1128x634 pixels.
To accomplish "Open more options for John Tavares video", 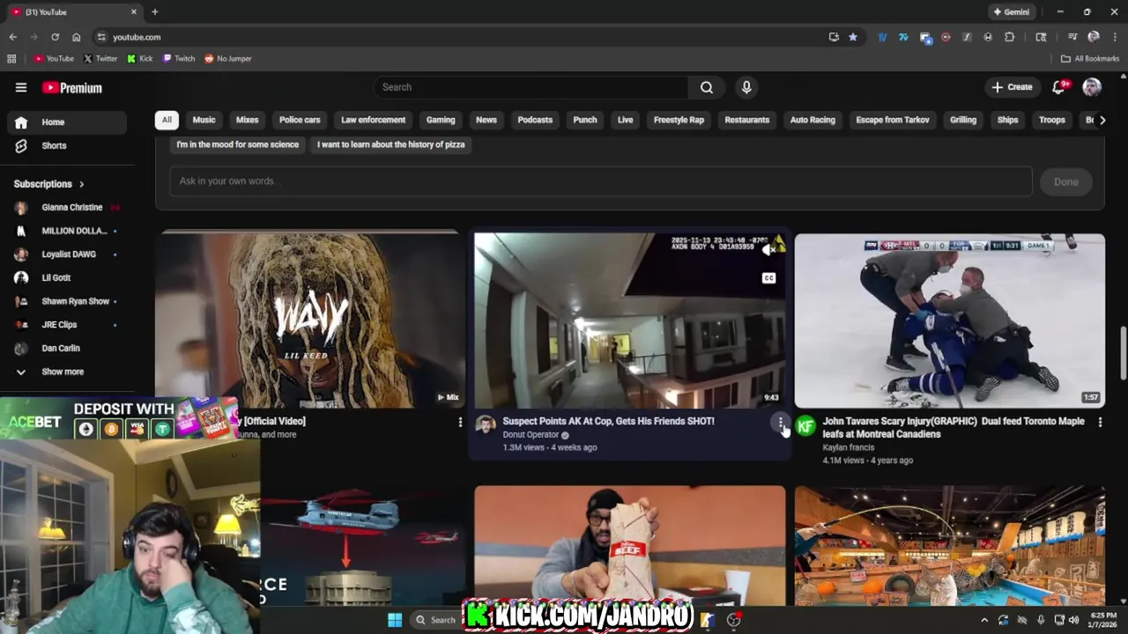I will pyautogui.click(x=1100, y=423).
